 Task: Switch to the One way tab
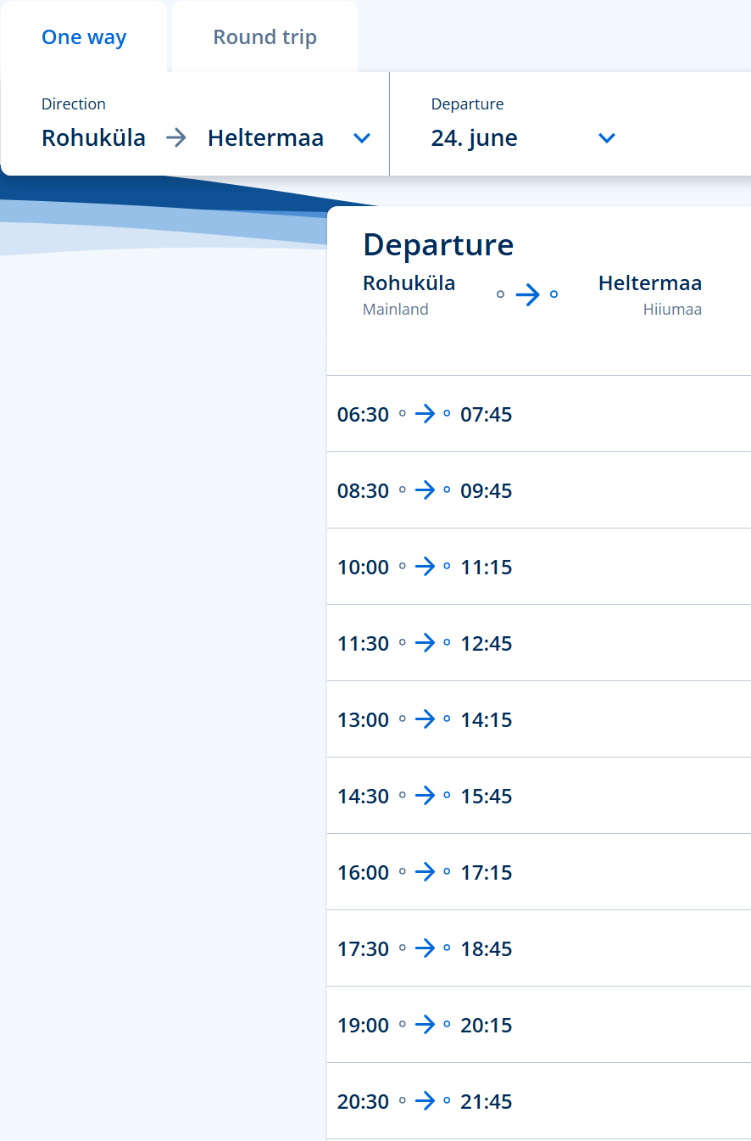coord(84,38)
